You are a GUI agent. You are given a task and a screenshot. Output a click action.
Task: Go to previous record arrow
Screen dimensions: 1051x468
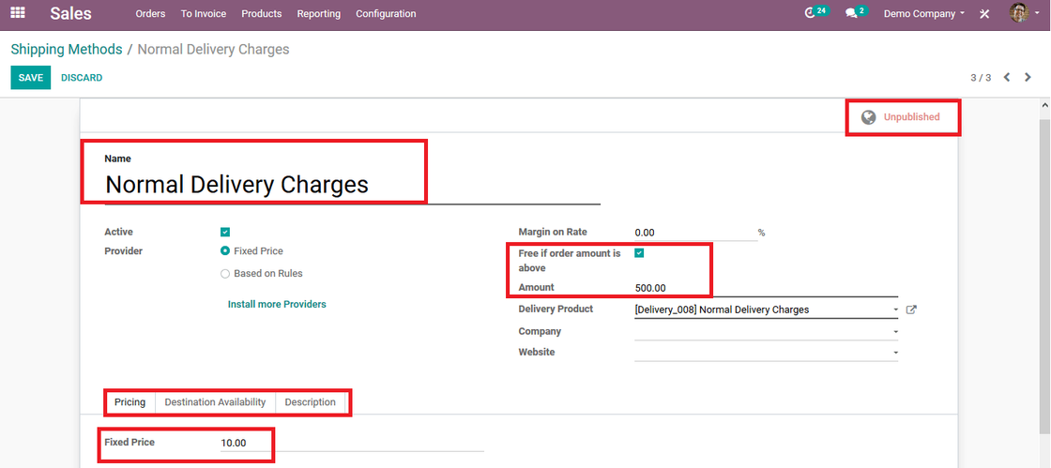tap(1007, 78)
